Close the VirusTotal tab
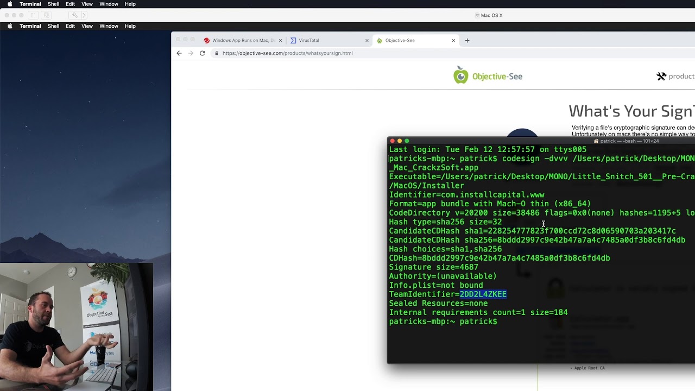 (x=367, y=40)
